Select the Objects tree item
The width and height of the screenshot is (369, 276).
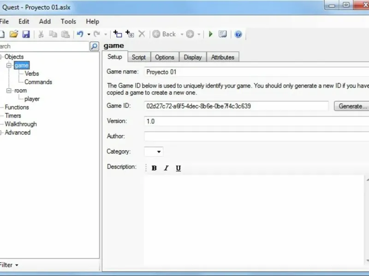coord(14,57)
